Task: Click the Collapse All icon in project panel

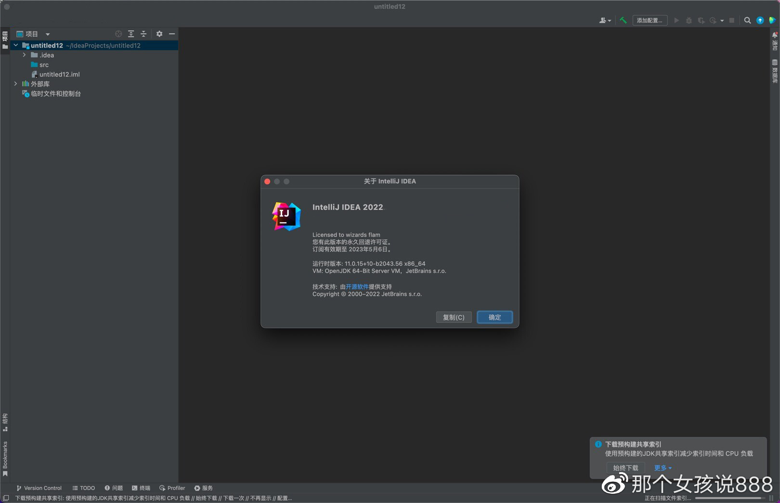Action: [x=143, y=34]
